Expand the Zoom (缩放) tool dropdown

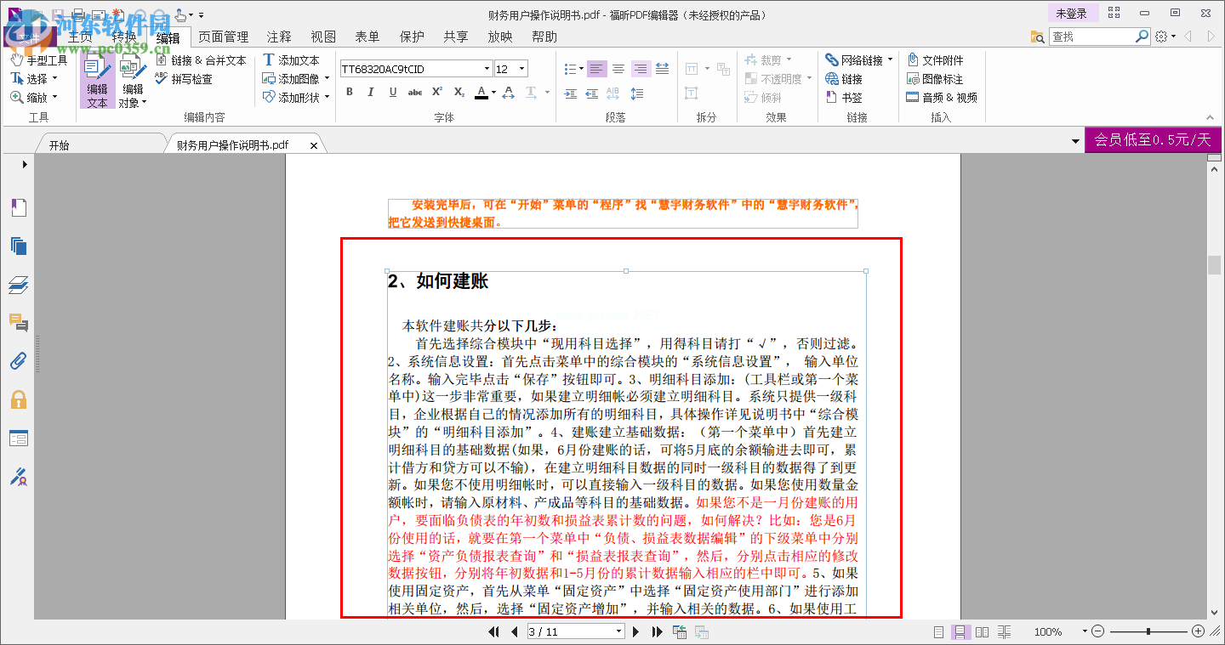[x=55, y=98]
